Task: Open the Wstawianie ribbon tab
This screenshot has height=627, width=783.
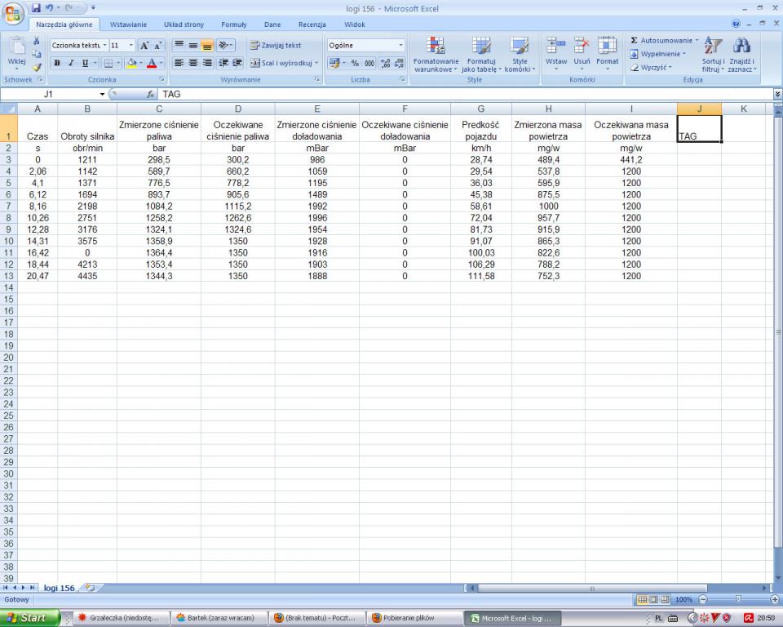Action: (128, 24)
